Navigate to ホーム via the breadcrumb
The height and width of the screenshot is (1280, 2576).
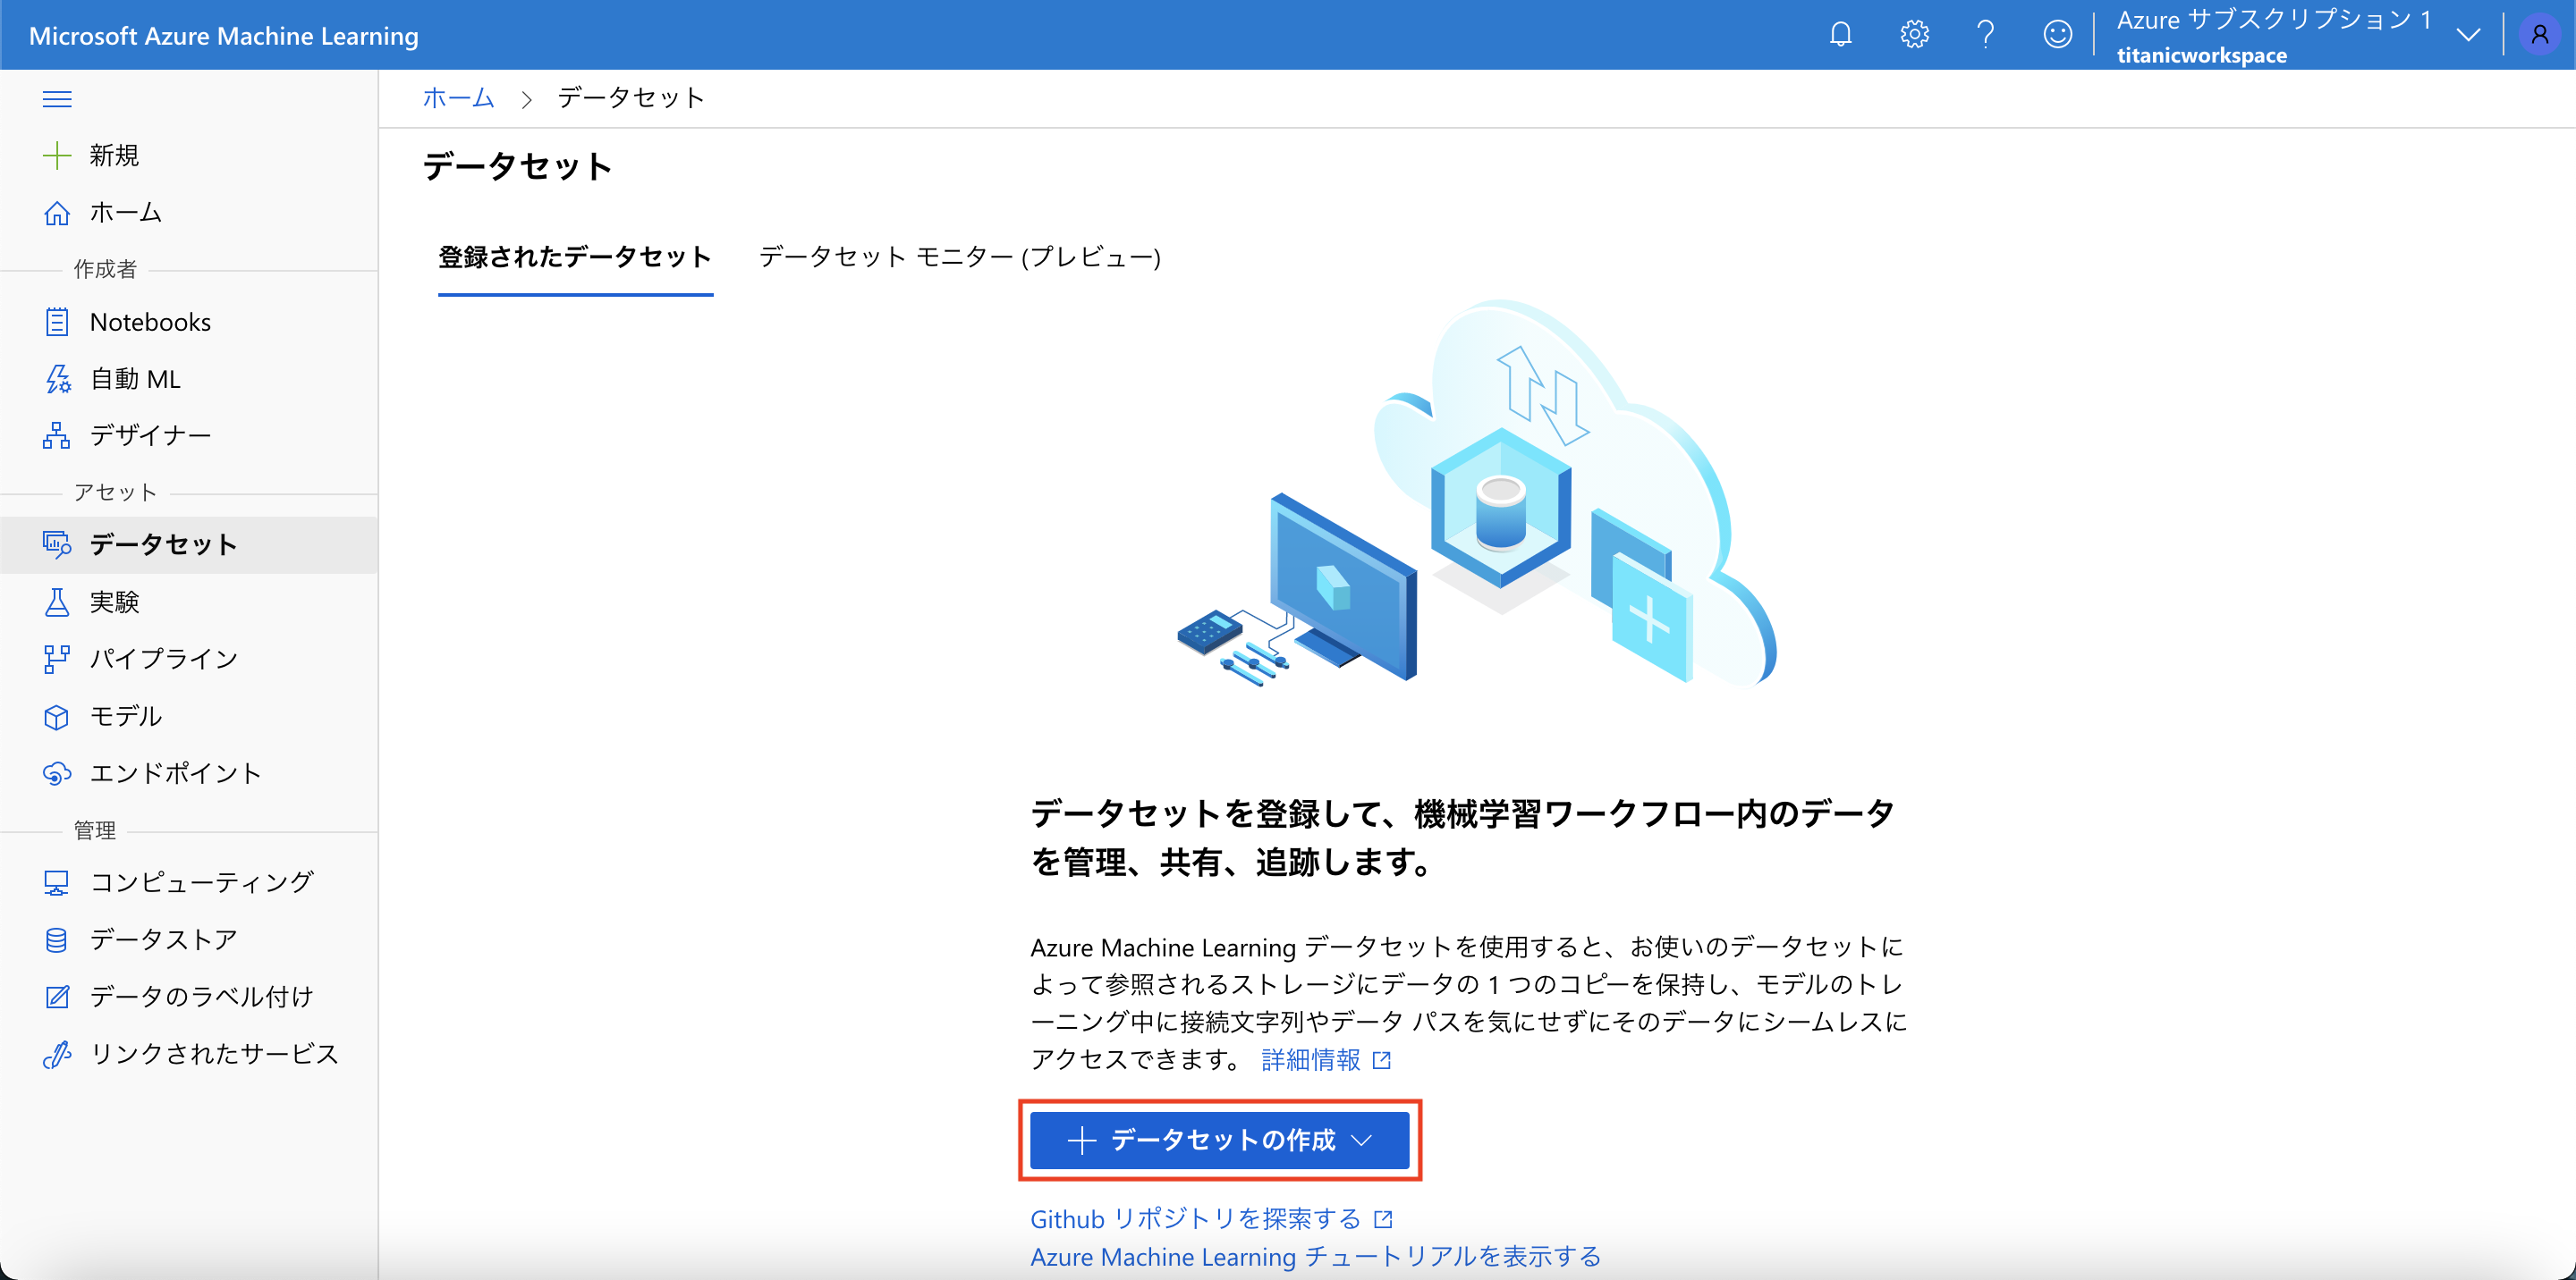(458, 97)
